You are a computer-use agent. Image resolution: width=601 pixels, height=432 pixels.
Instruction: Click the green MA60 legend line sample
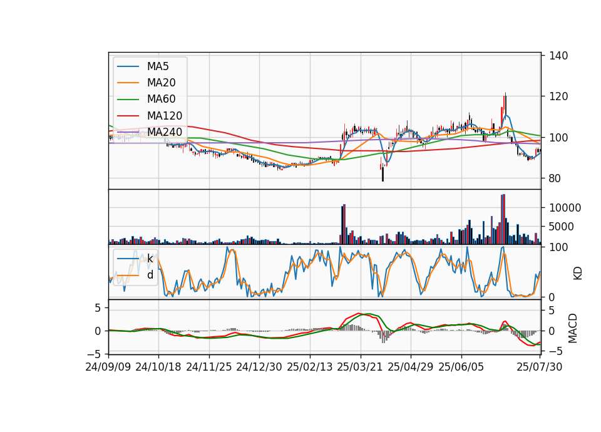[x=128, y=100]
